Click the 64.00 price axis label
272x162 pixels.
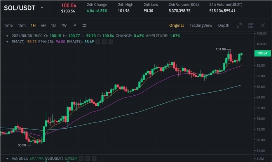[x=261, y=151]
